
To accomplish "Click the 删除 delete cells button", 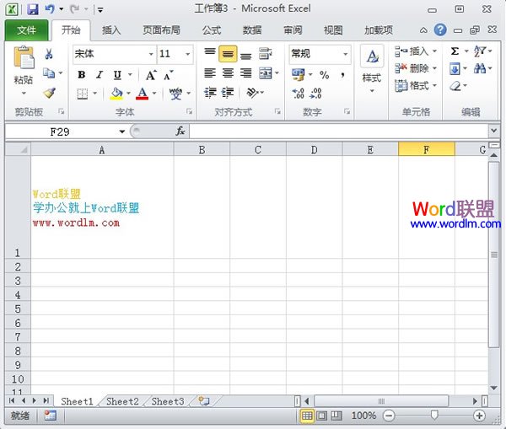I will click(x=416, y=68).
